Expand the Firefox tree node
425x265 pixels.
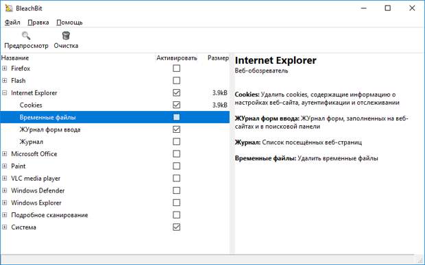coord(5,68)
